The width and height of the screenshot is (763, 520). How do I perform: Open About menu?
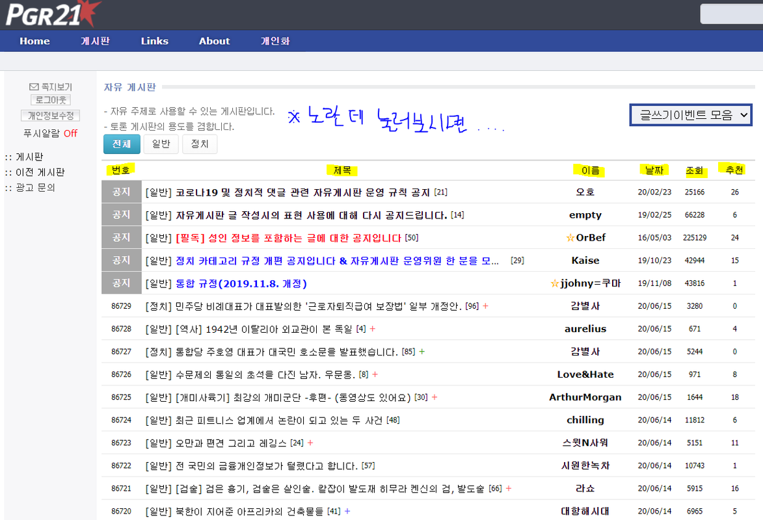pyautogui.click(x=214, y=42)
